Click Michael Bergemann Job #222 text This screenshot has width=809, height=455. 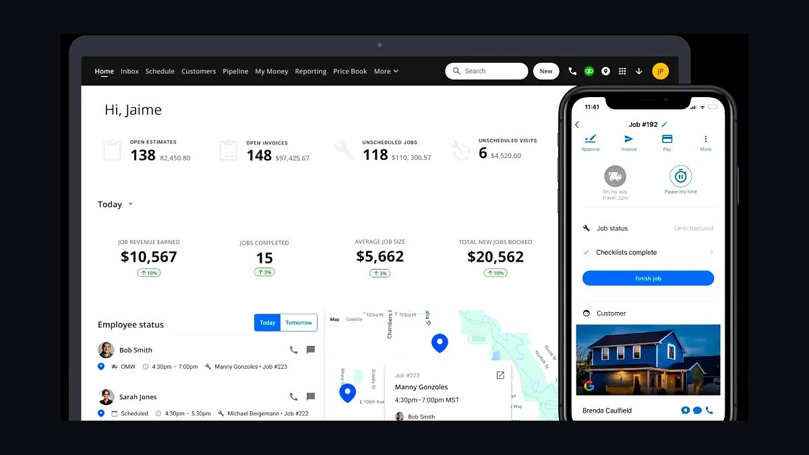268,413
